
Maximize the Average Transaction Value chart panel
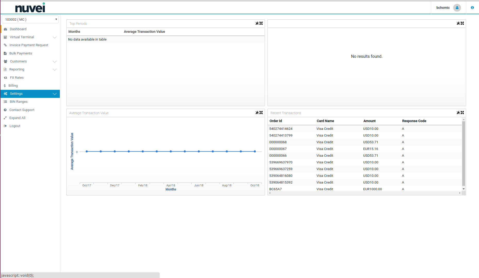click(x=261, y=113)
